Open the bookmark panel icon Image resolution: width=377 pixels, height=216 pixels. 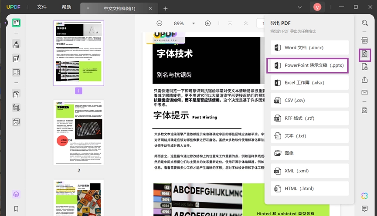(x=16, y=209)
